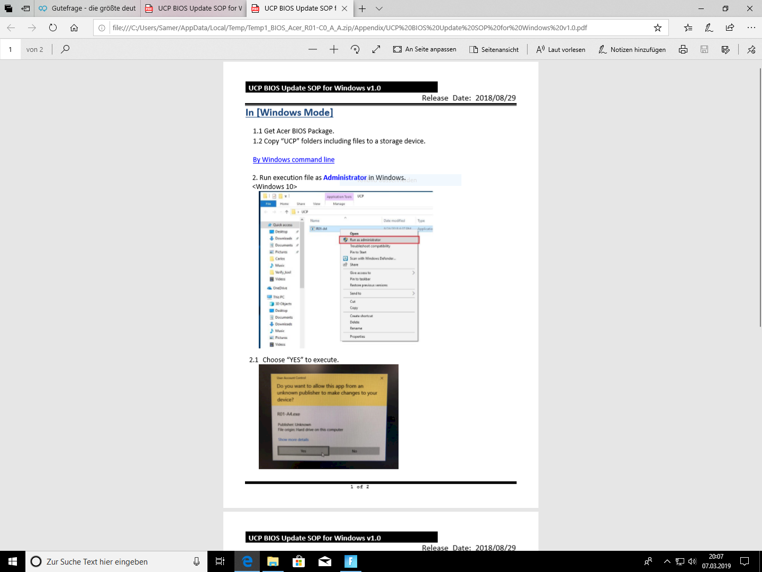Open the People icon in the tray
Viewport: 762px width, 572px height.
(x=648, y=561)
